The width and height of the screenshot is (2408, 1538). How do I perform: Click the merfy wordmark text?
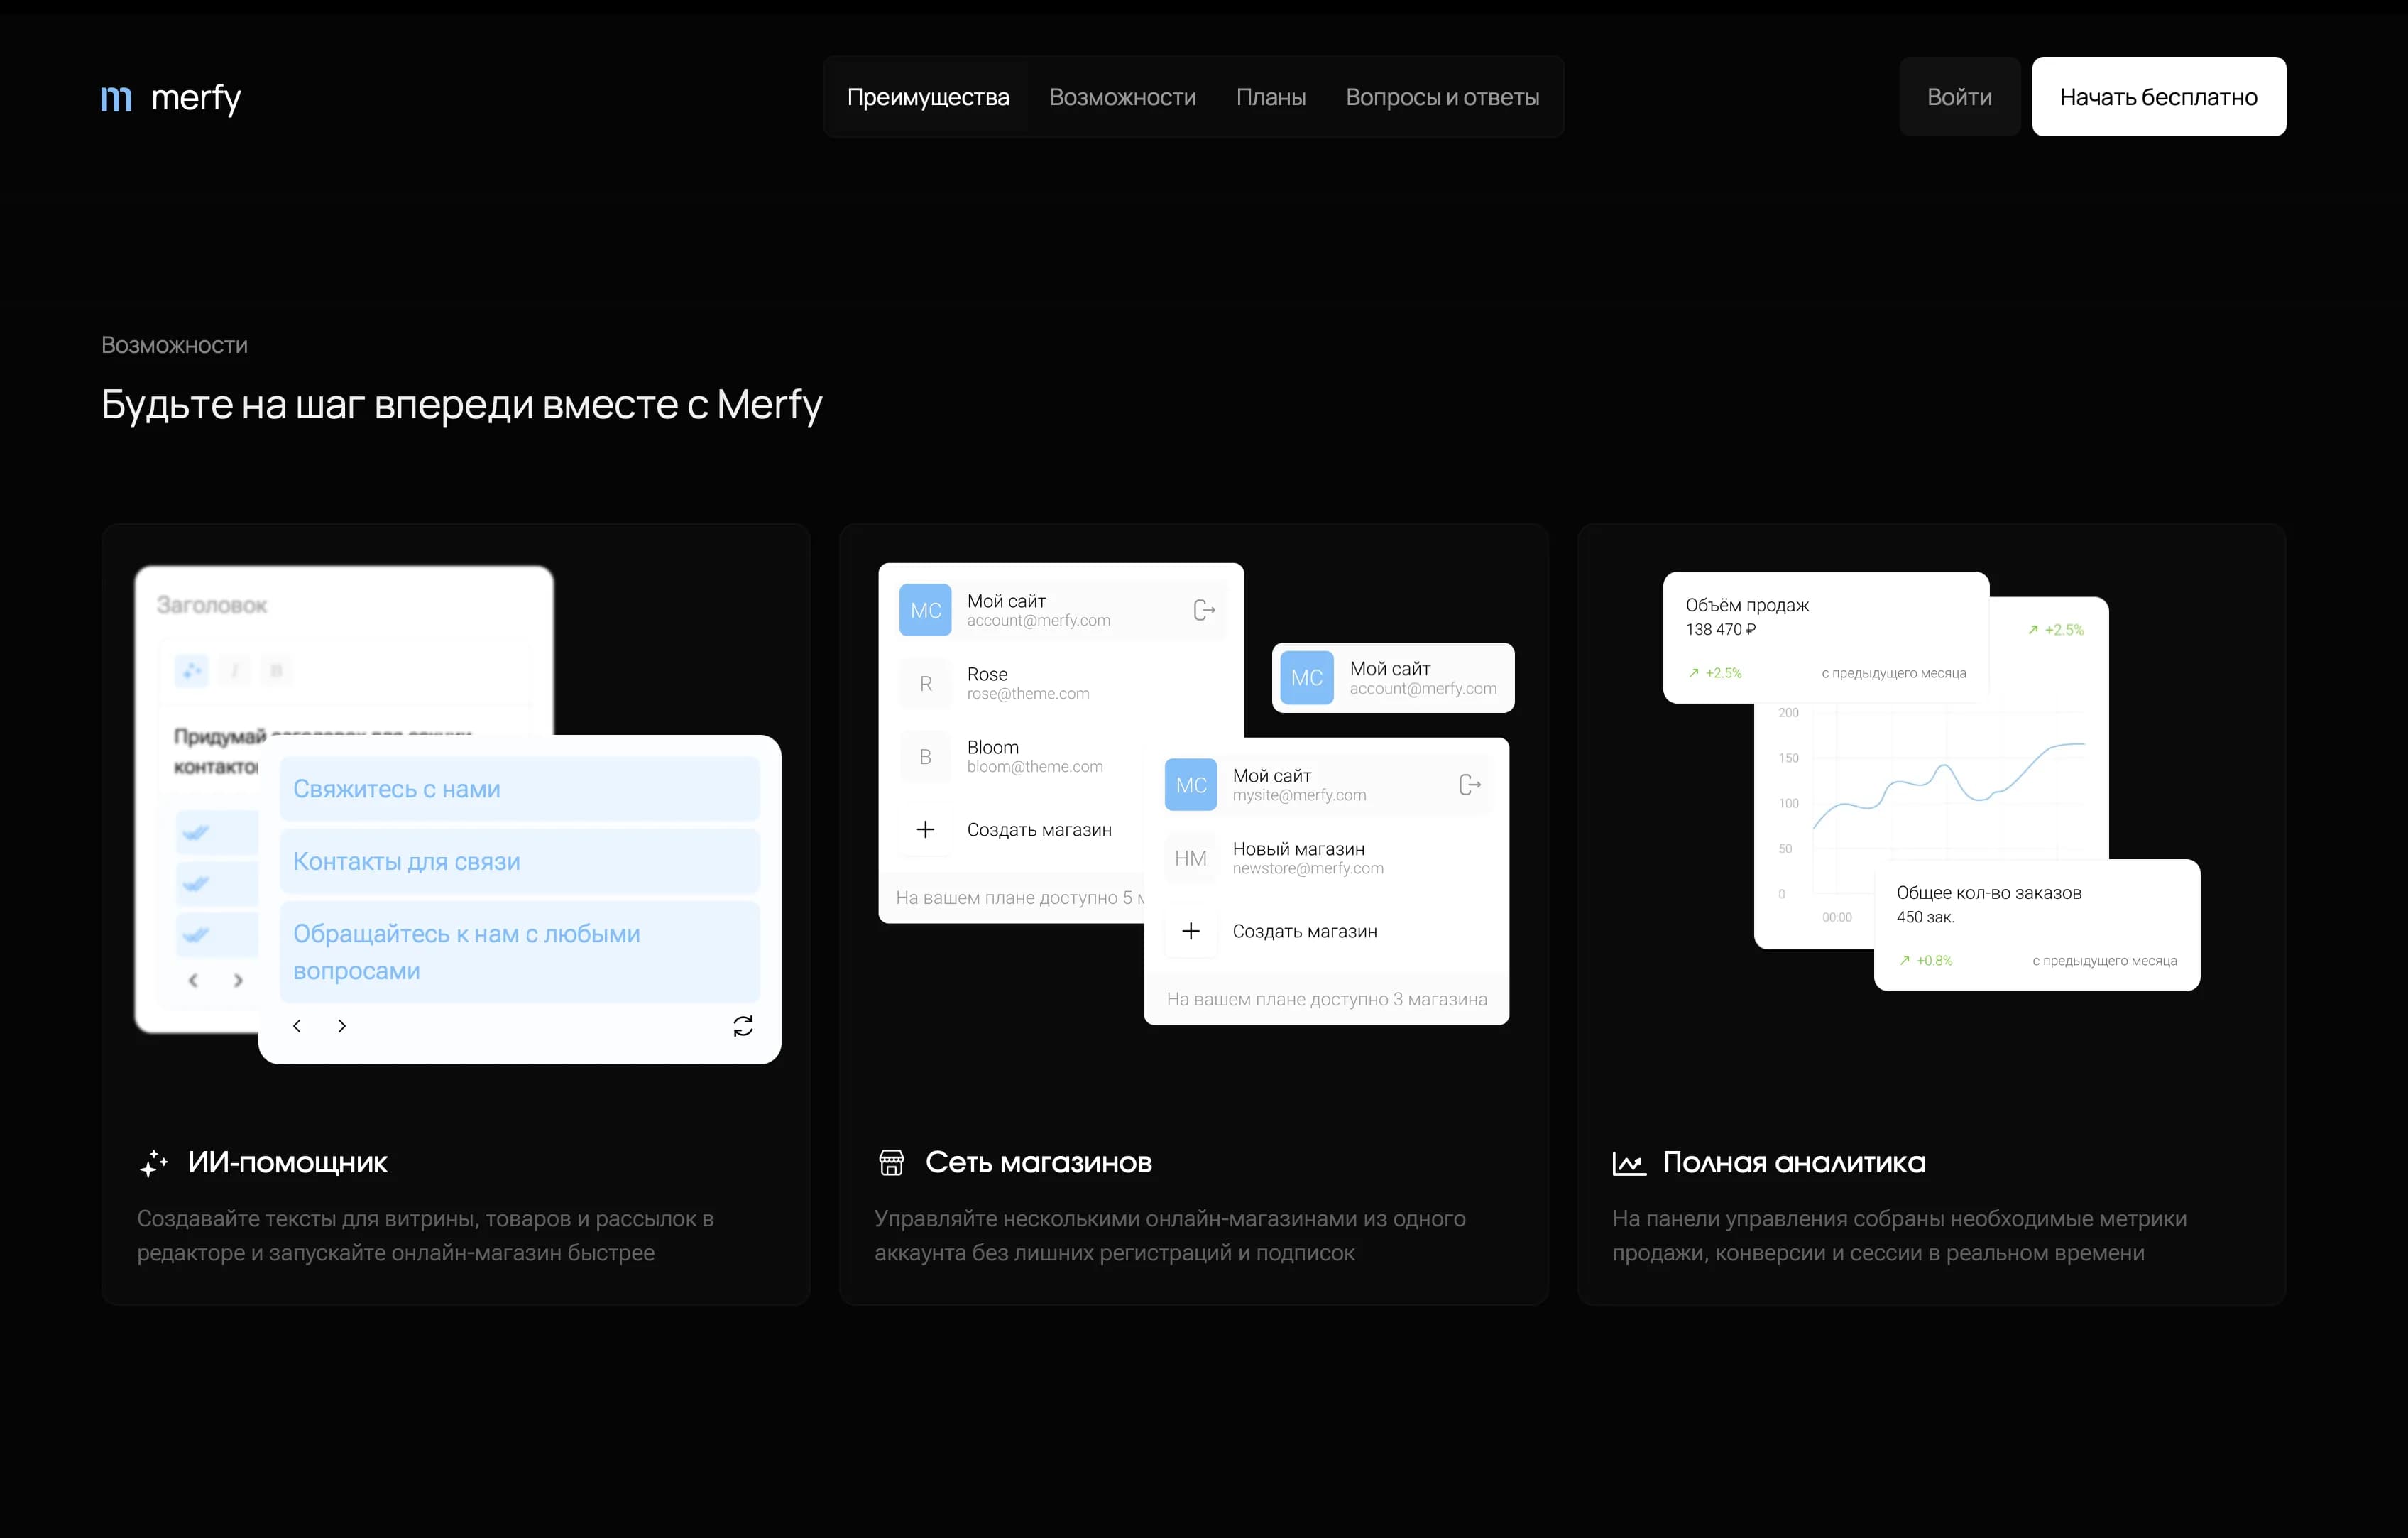pos(196,98)
